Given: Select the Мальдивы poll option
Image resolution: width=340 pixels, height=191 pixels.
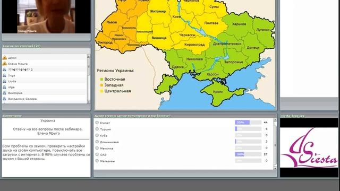Looking at the screenshot, I should [97, 161].
